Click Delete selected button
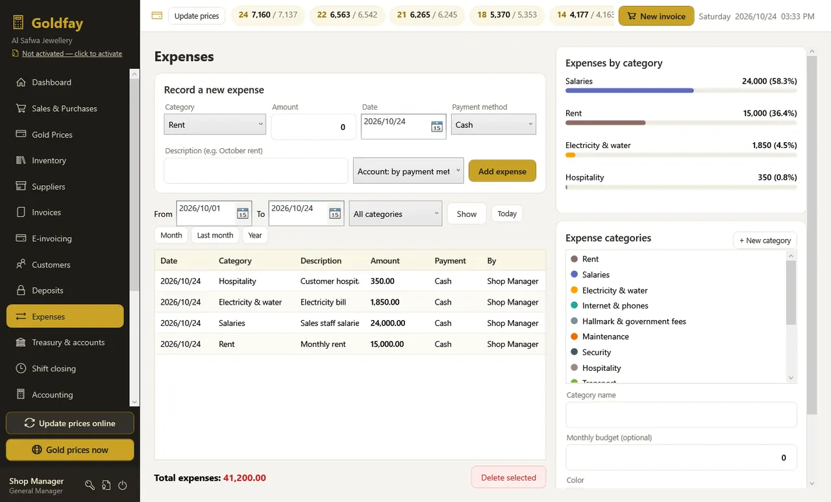 click(x=508, y=477)
